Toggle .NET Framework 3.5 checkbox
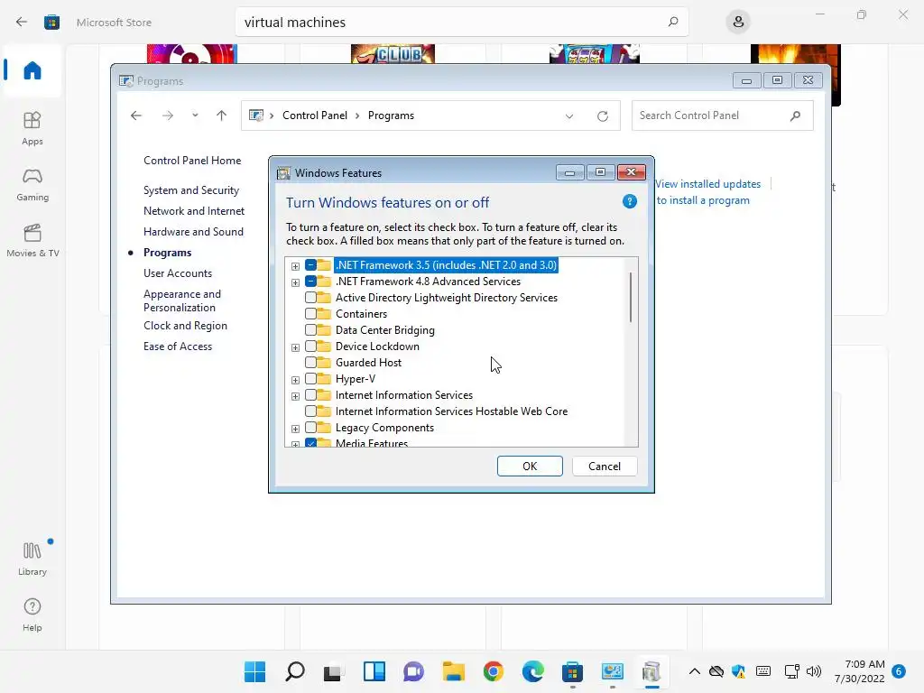924x693 pixels. [x=310, y=265]
